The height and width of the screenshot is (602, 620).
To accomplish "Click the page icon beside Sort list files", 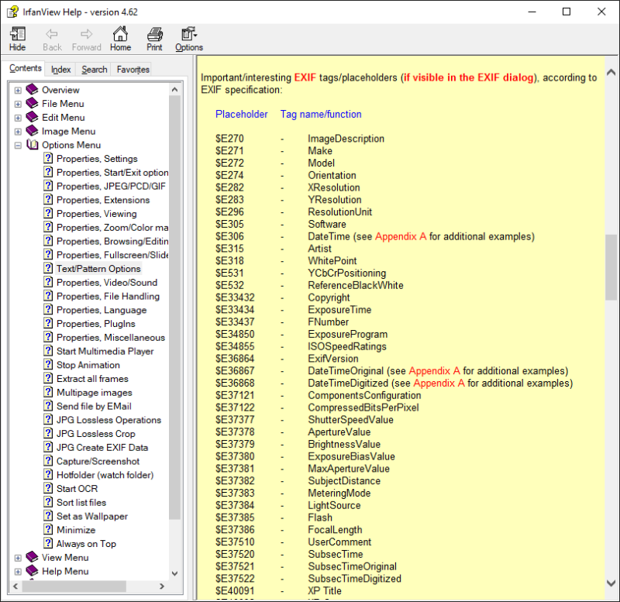I will pos(48,502).
